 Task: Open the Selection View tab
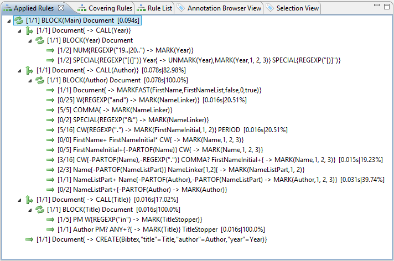(x=293, y=8)
